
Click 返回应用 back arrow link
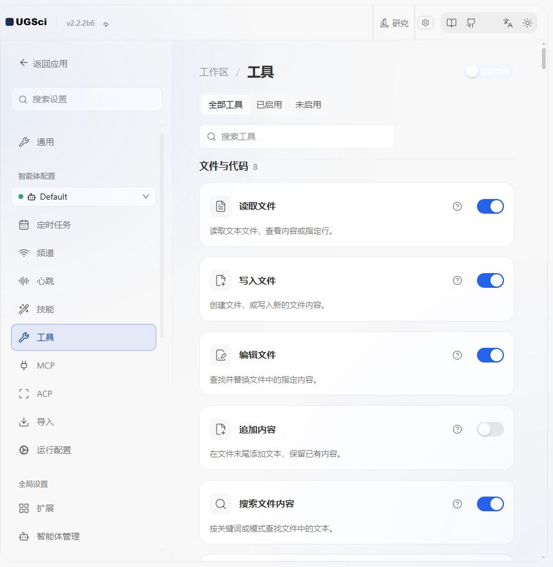pyautogui.click(x=44, y=64)
